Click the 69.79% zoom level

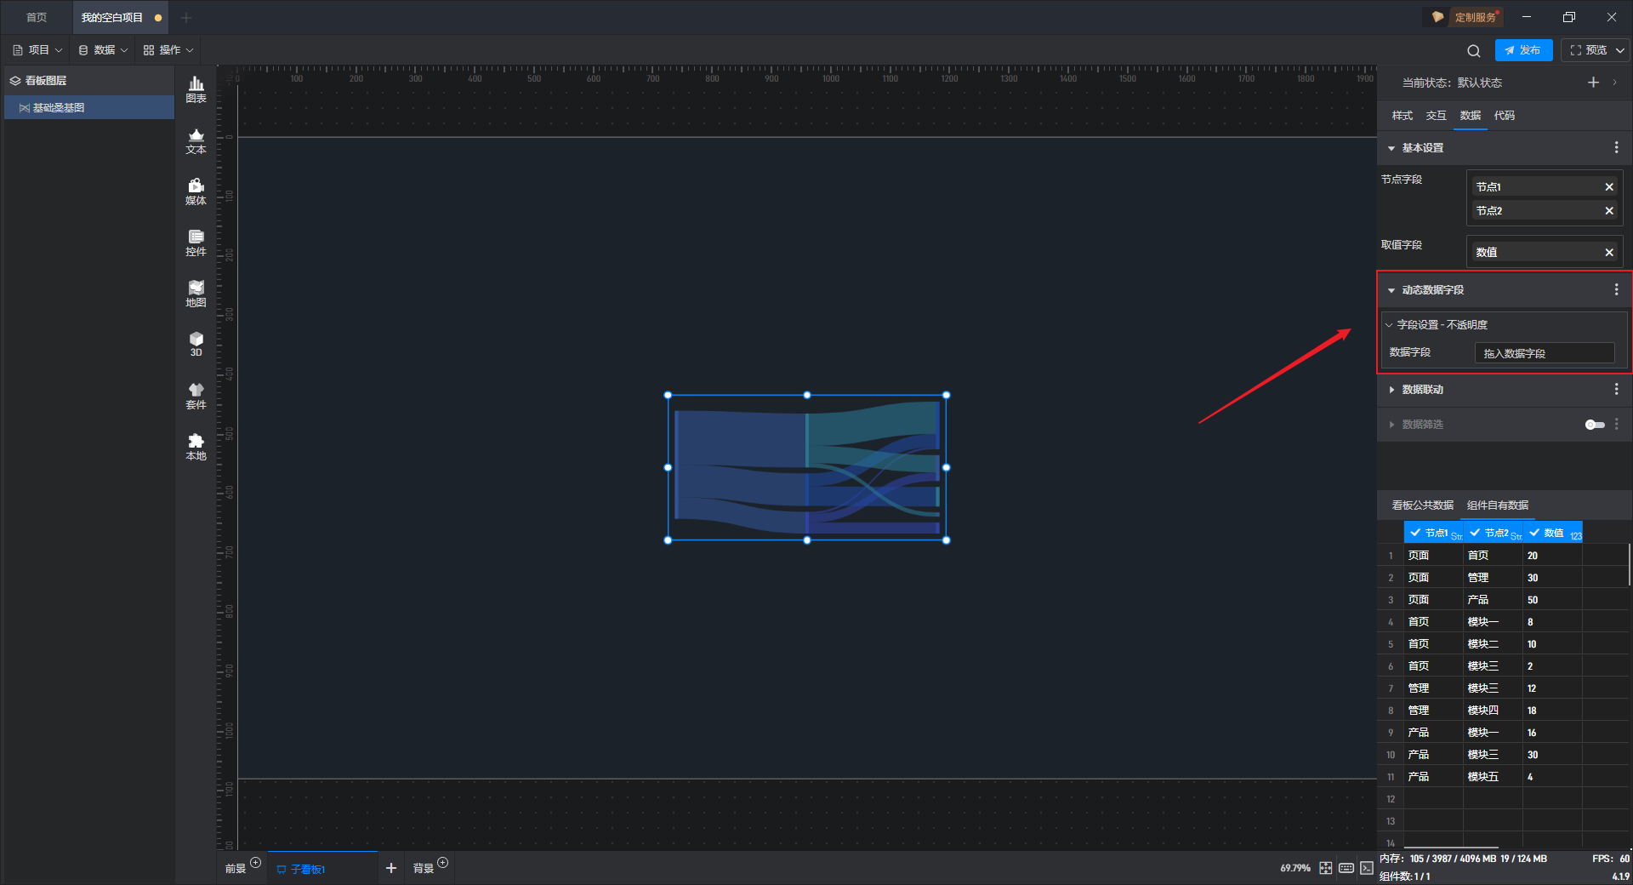click(1295, 868)
